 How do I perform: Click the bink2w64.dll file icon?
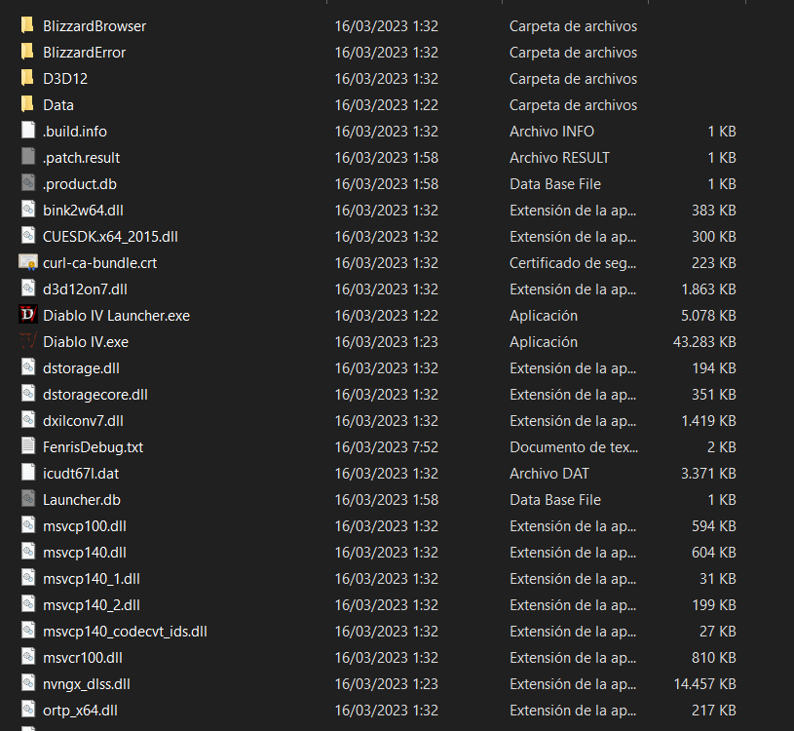click(28, 210)
